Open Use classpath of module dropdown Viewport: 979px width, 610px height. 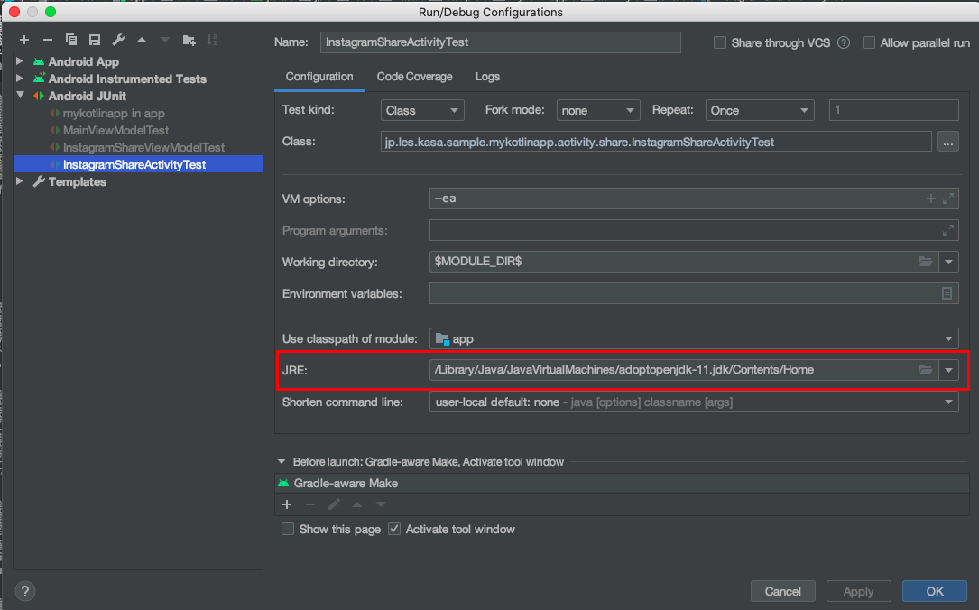[x=694, y=338]
